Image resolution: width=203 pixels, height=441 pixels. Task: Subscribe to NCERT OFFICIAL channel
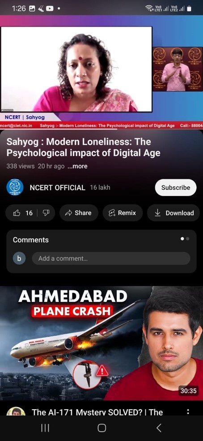click(176, 188)
